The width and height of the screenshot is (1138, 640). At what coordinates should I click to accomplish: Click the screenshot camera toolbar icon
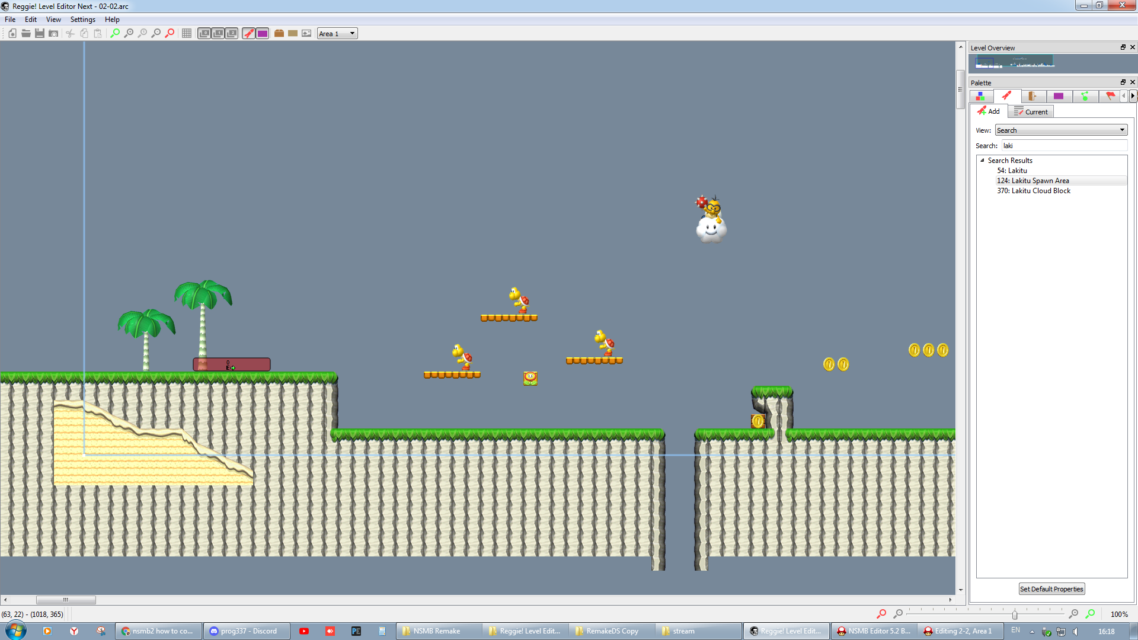pos(53,34)
